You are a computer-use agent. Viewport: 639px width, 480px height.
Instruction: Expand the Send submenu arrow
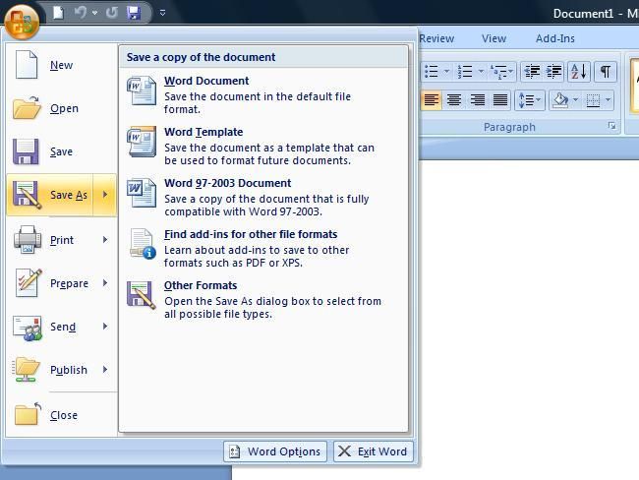click(x=105, y=327)
